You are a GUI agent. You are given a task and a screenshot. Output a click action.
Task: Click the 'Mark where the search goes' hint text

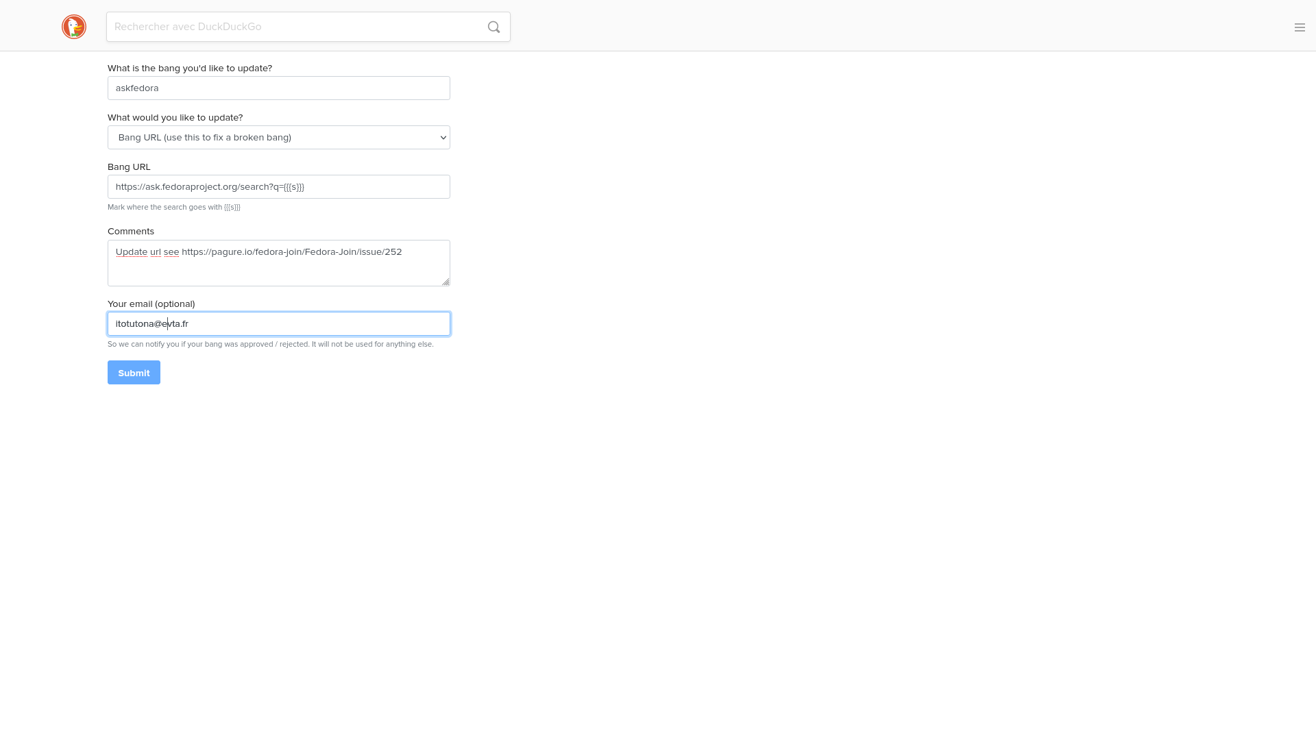[x=174, y=207]
